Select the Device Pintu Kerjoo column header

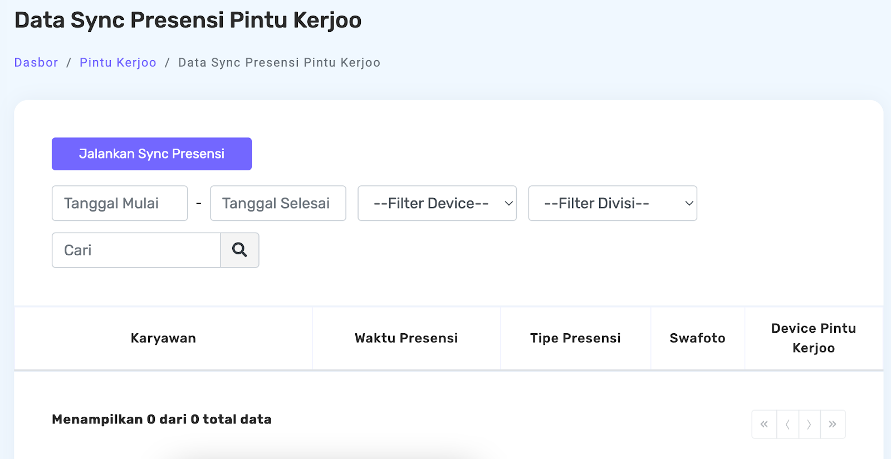(x=813, y=338)
